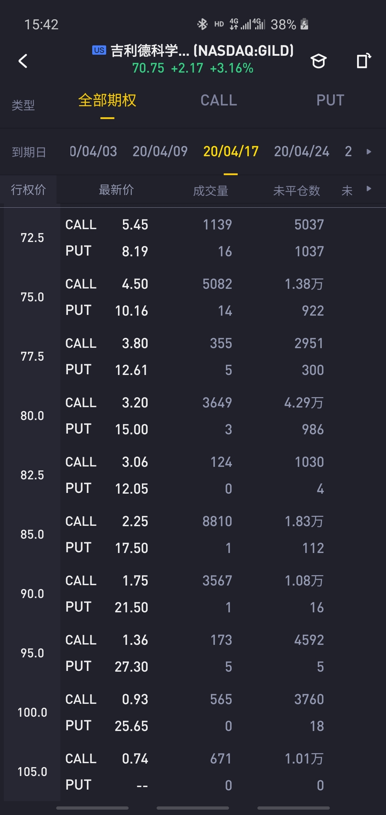Tap the share icon at top right
The width and height of the screenshot is (386, 815).
pos(363,61)
